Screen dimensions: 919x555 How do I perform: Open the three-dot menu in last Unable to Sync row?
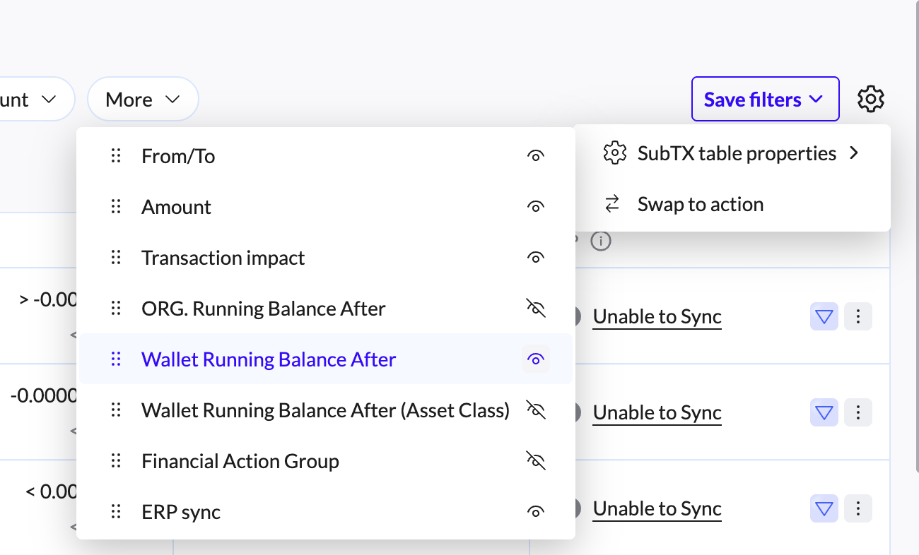coord(857,508)
